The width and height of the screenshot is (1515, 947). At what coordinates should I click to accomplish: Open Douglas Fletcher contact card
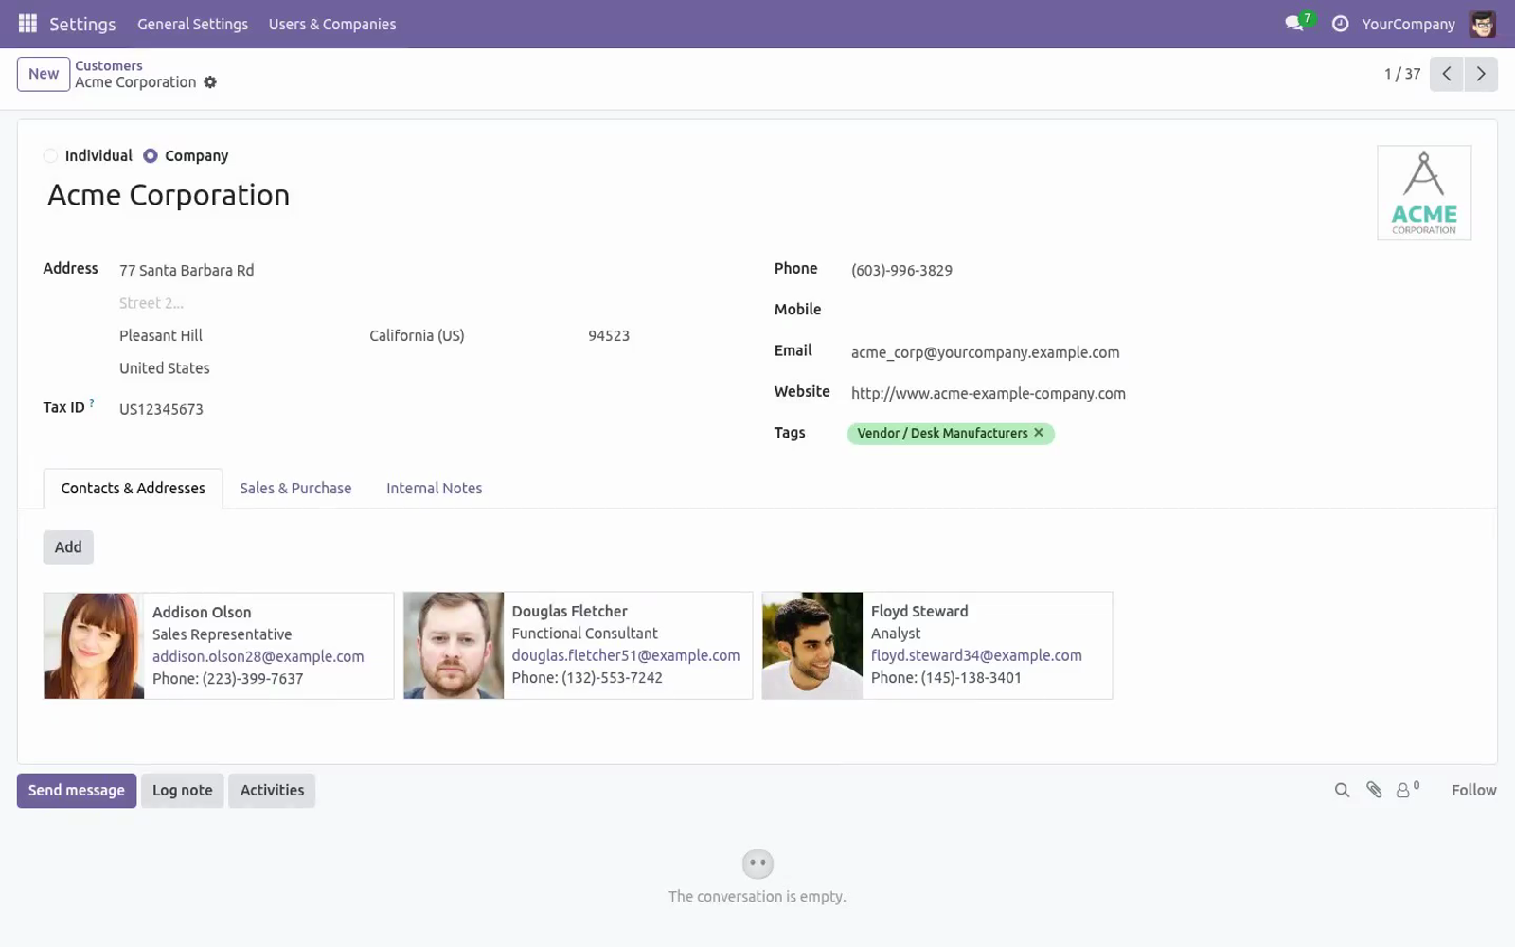(x=578, y=646)
